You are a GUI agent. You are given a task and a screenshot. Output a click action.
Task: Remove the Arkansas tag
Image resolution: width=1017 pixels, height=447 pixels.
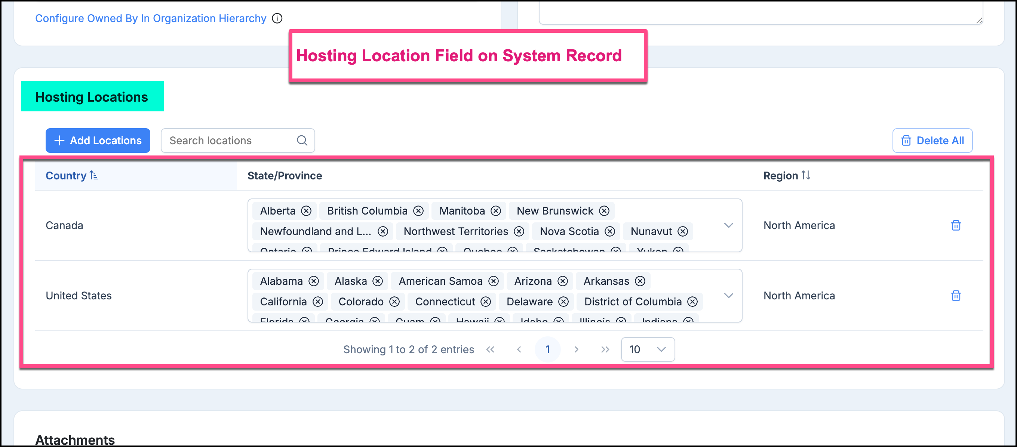pos(640,281)
